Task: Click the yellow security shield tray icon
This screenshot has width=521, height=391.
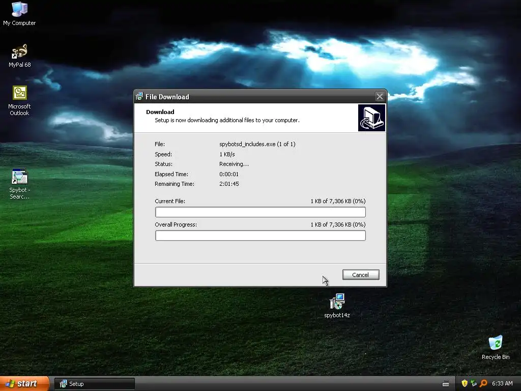Action: [465, 384]
